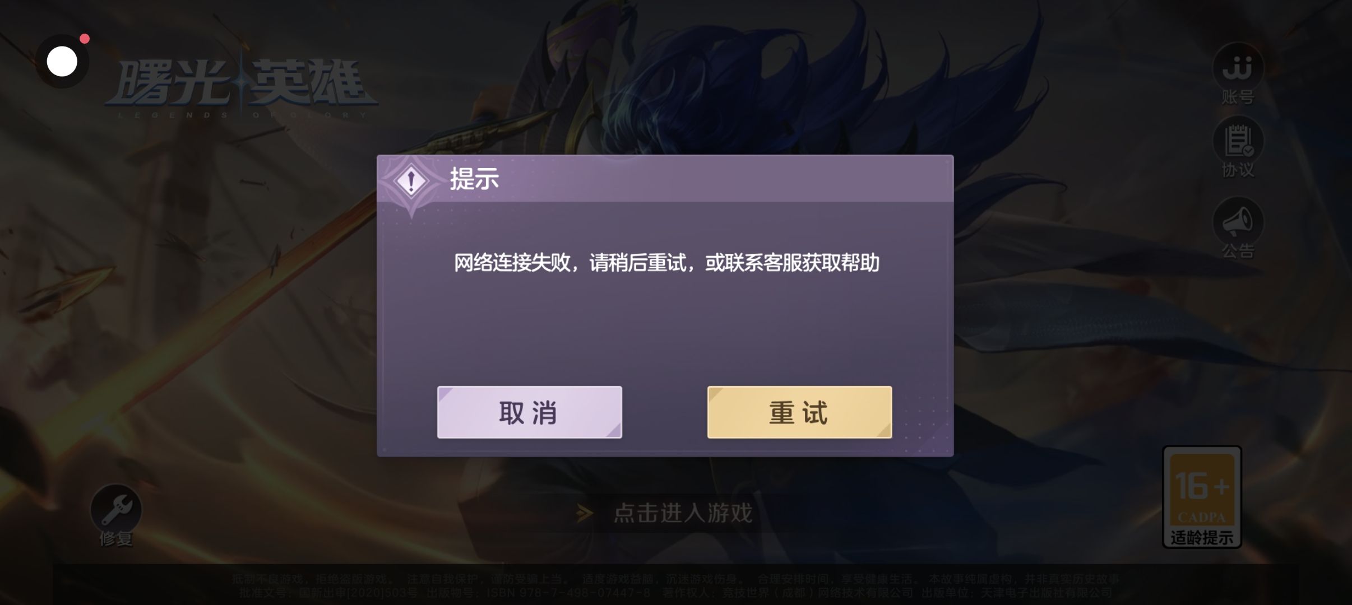1352x605 pixels.
Task: Open the 账号 account icon
Action: pyautogui.click(x=1238, y=68)
